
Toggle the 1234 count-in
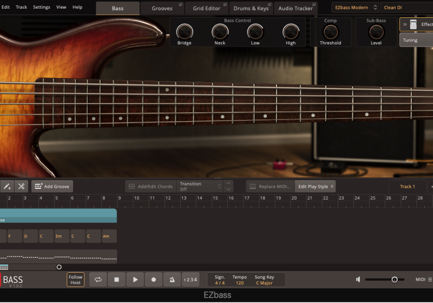click(x=191, y=280)
